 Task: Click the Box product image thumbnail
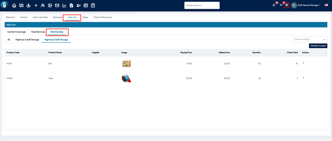pos(126,64)
